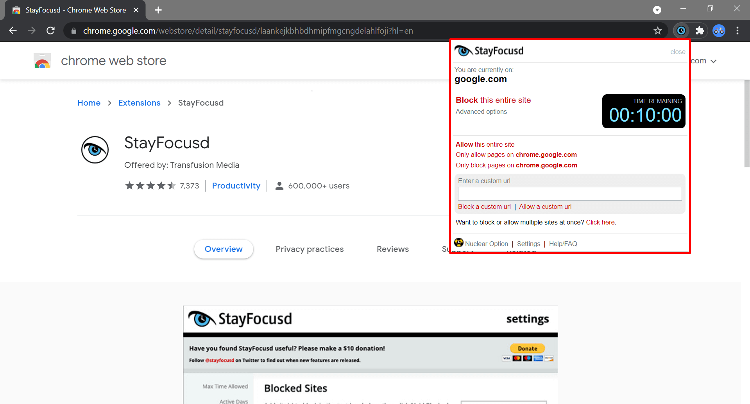The image size is (750, 404).
Task: Click the chrome web store title
Action: (114, 61)
